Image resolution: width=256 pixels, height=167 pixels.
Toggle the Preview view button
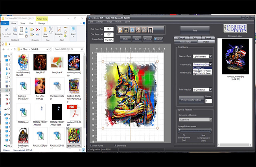coord(147,39)
